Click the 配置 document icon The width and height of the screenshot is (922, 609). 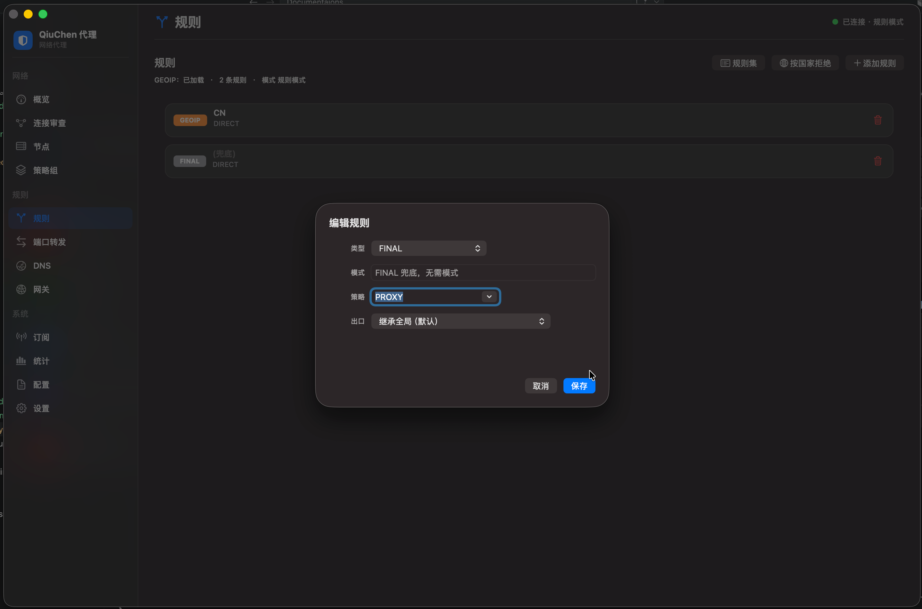click(x=21, y=384)
